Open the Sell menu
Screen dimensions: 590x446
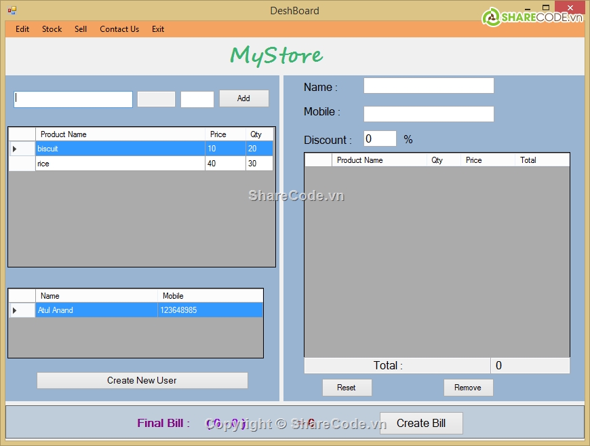coord(81,29)
